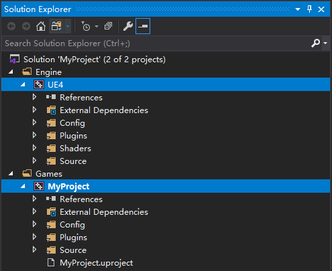The image size is (332, 271).
Task: Click the Home icon in the toolbar
Action: 41,26
